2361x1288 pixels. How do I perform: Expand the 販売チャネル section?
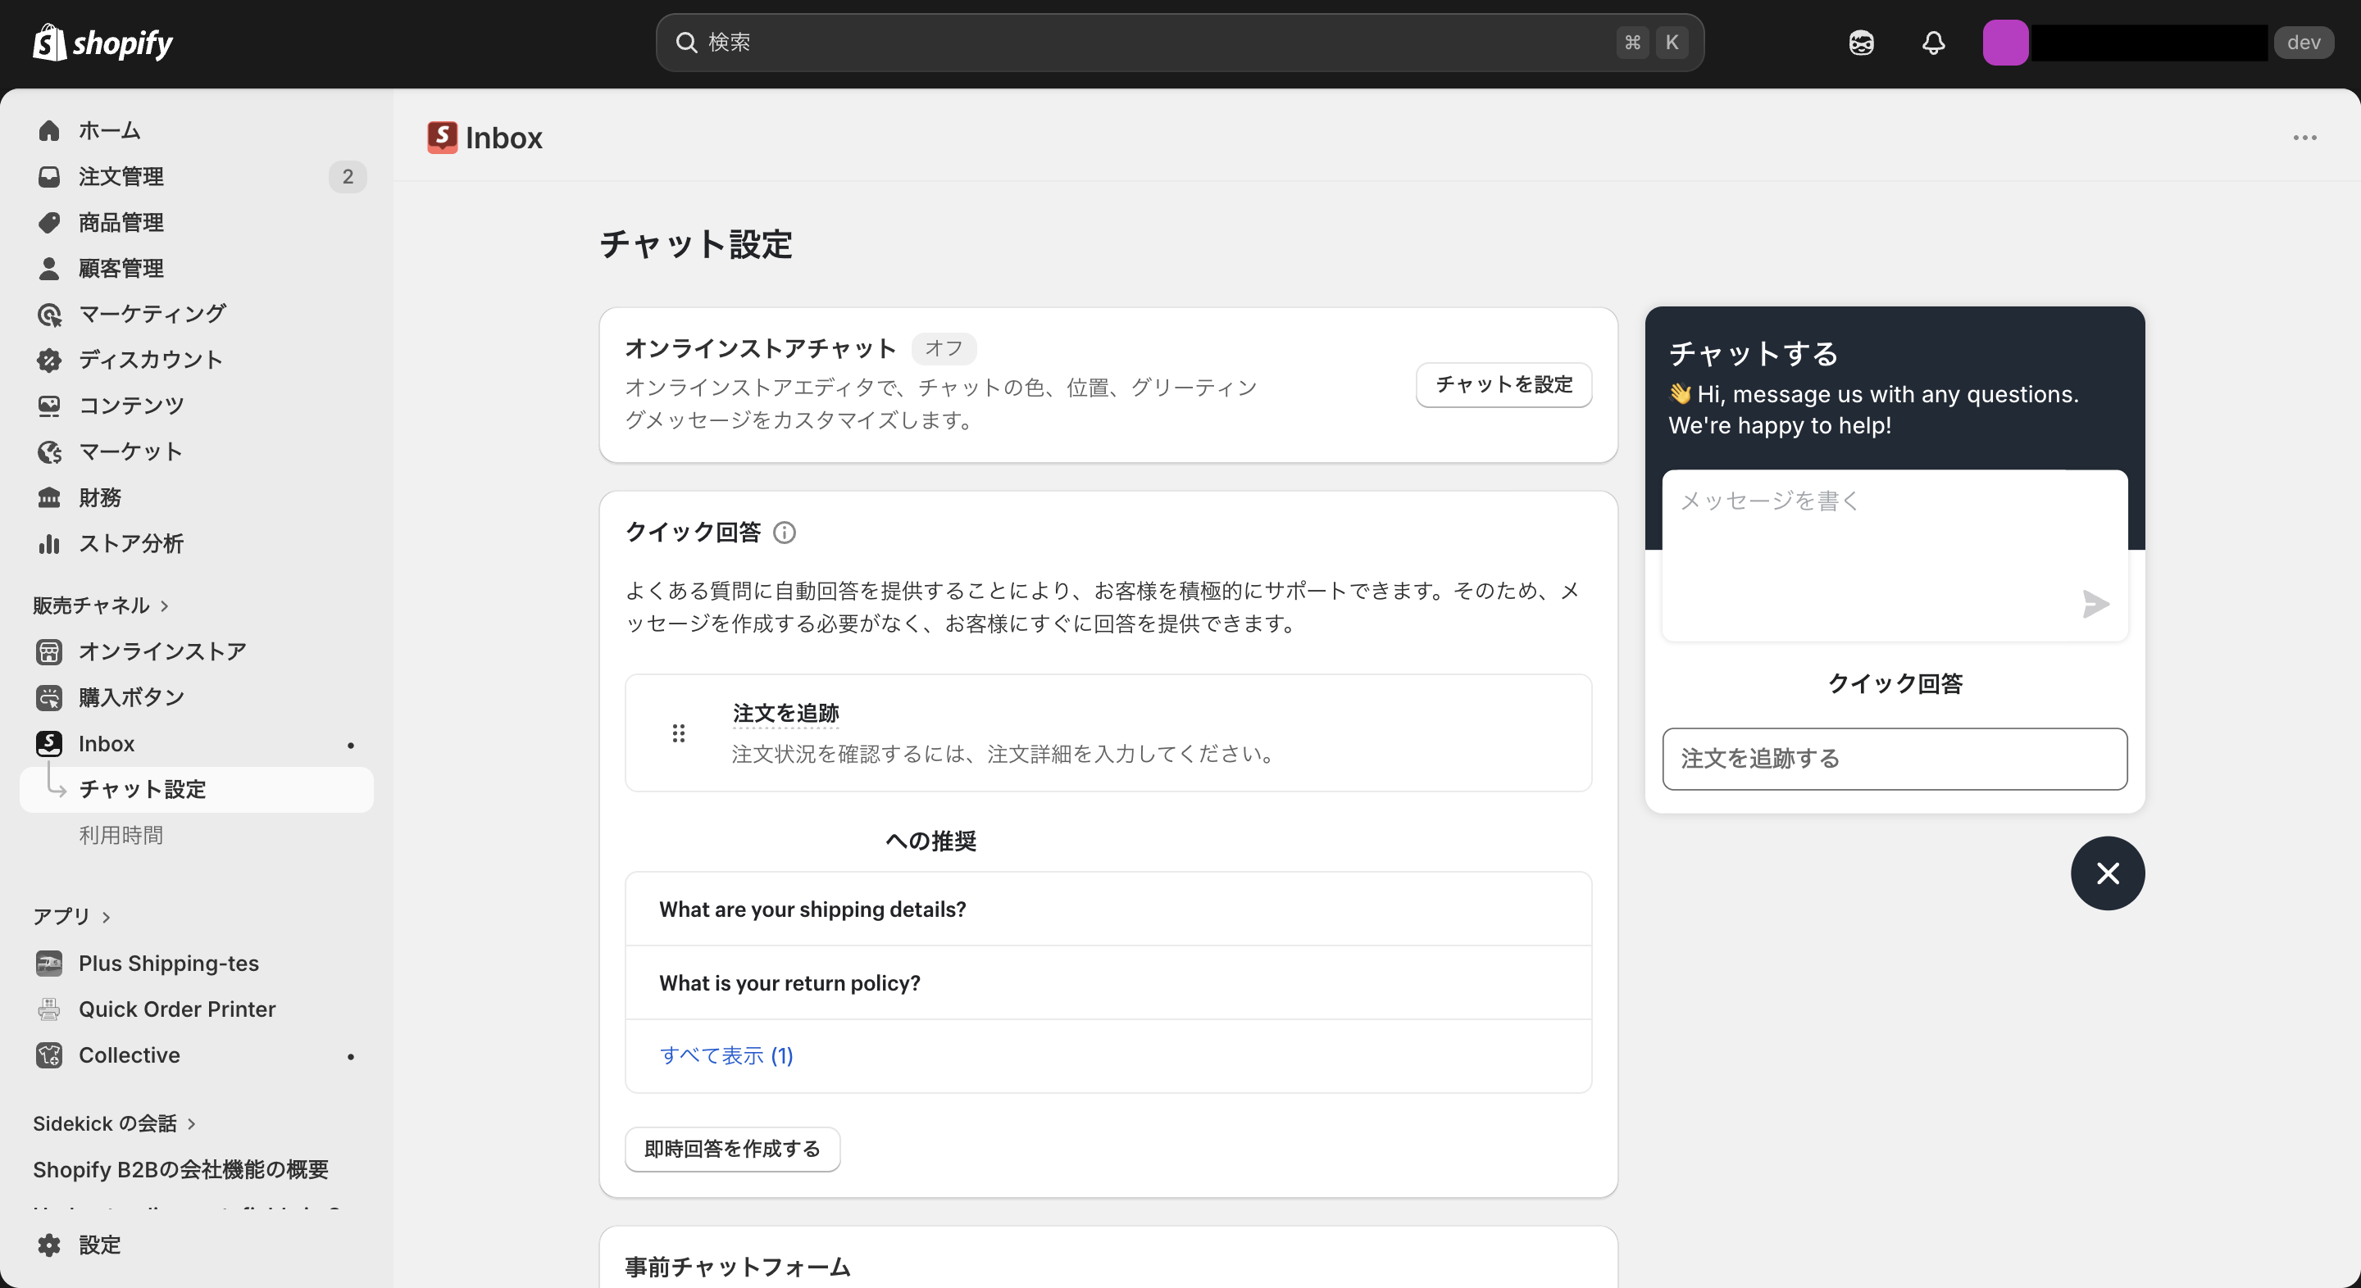click(x=101, y=604)
